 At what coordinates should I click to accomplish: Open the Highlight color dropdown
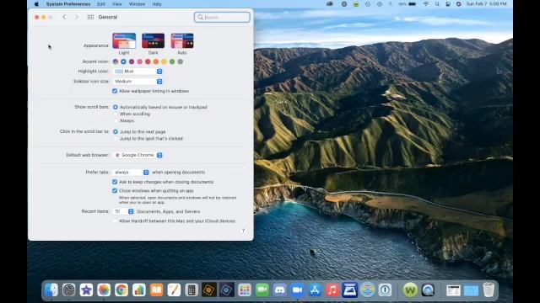(138, 72)
